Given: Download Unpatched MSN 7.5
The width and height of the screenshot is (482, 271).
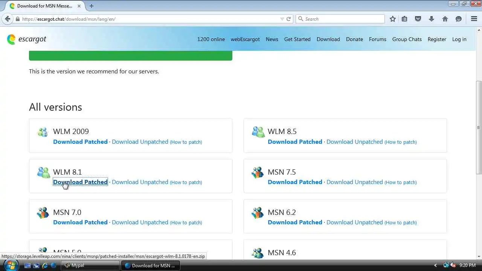Looking at the screenshot, I should pos(355,182).
